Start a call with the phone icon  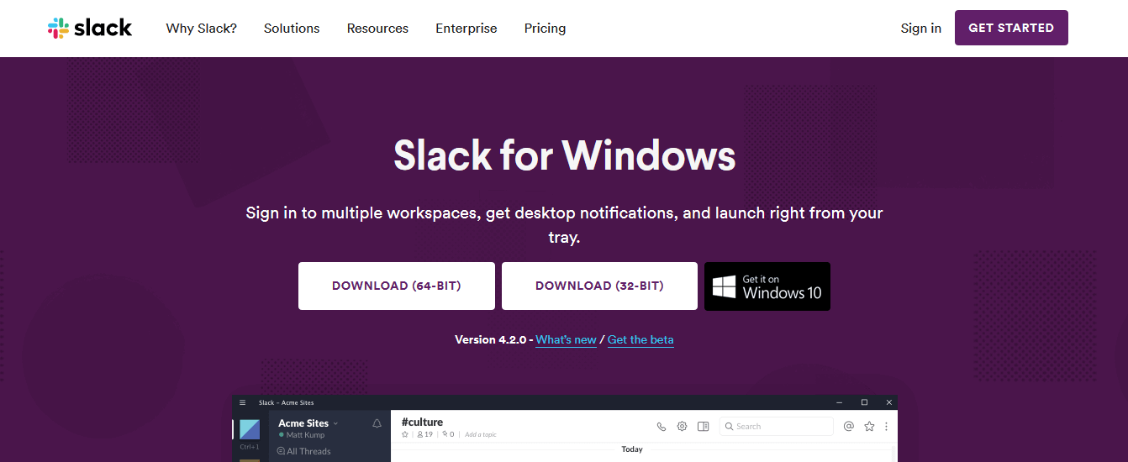(x=662, y=427)
